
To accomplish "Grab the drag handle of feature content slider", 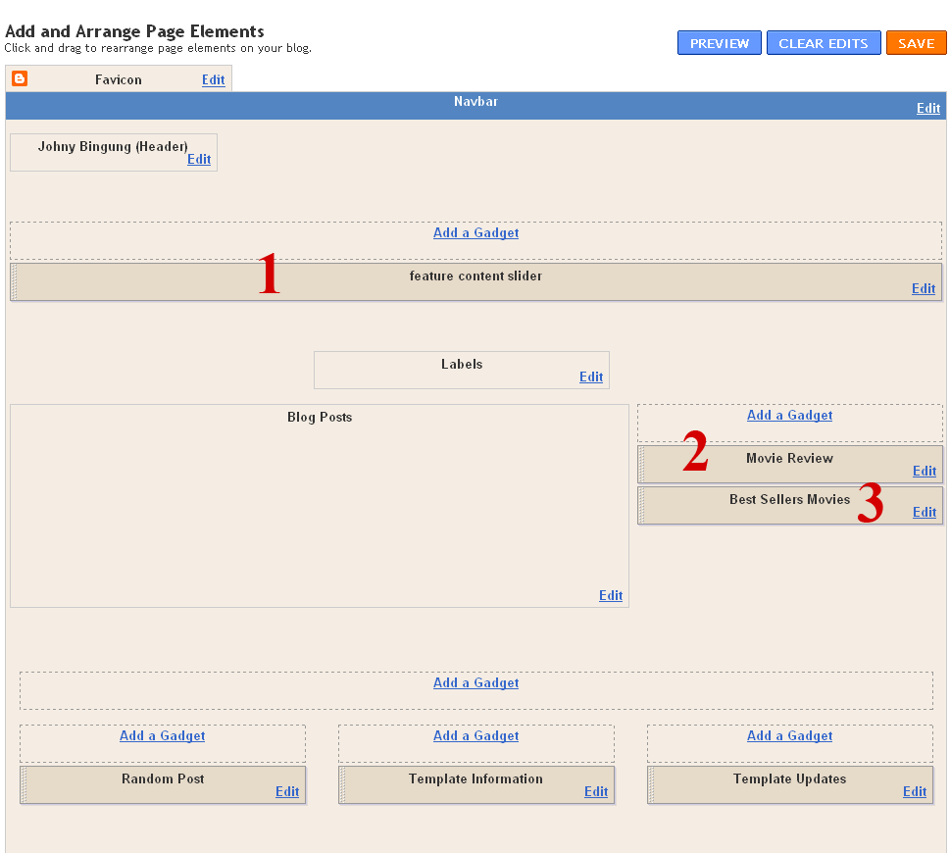I will (x=15, y=281).
